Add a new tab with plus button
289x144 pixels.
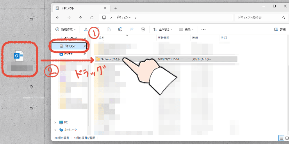(115, 8)
